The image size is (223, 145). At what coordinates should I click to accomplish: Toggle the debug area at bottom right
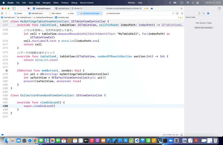tap(182, 135)
